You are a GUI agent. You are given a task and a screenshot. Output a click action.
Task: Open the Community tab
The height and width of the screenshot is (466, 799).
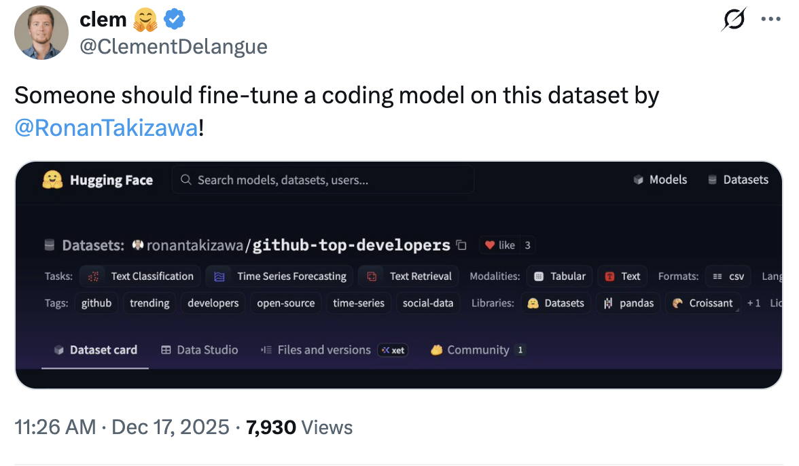[x=477, y=350]
